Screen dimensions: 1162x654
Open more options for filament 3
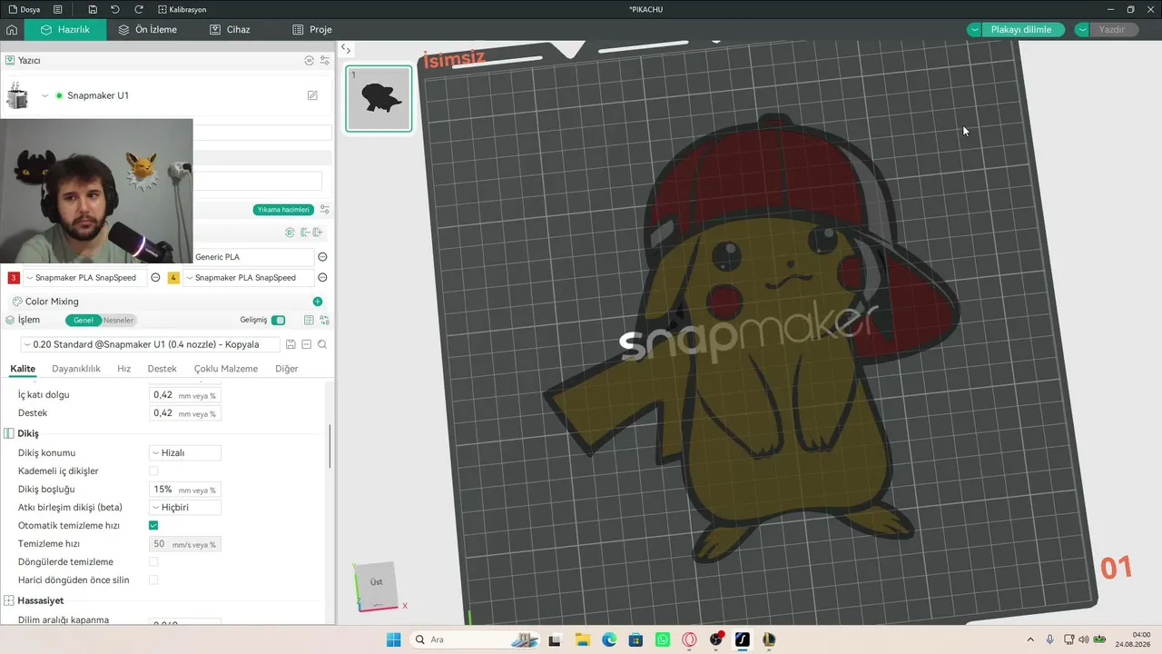pos(155,278)
